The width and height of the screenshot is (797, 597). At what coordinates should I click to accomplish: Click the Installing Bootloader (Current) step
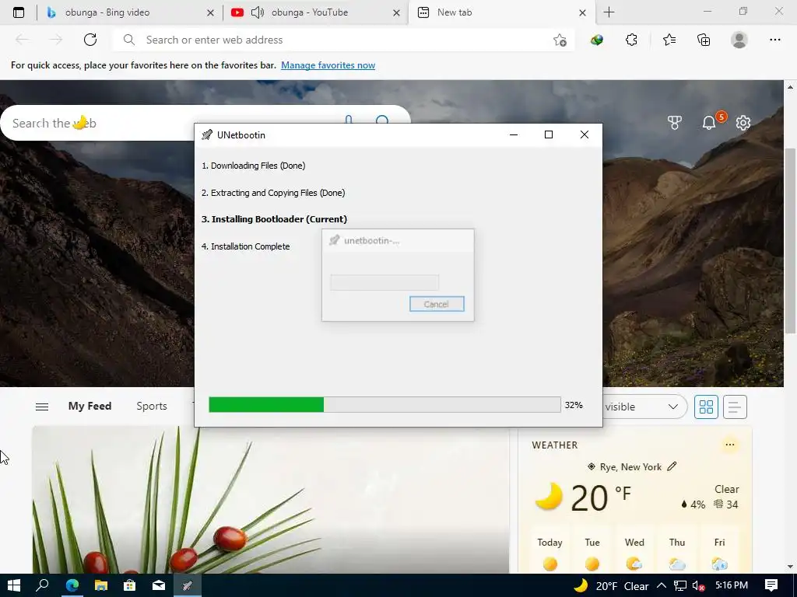[x=274, y=219]
